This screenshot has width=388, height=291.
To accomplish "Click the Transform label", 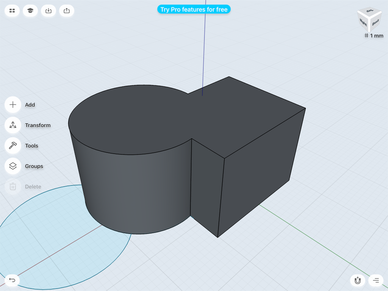I will click(38, 125).
